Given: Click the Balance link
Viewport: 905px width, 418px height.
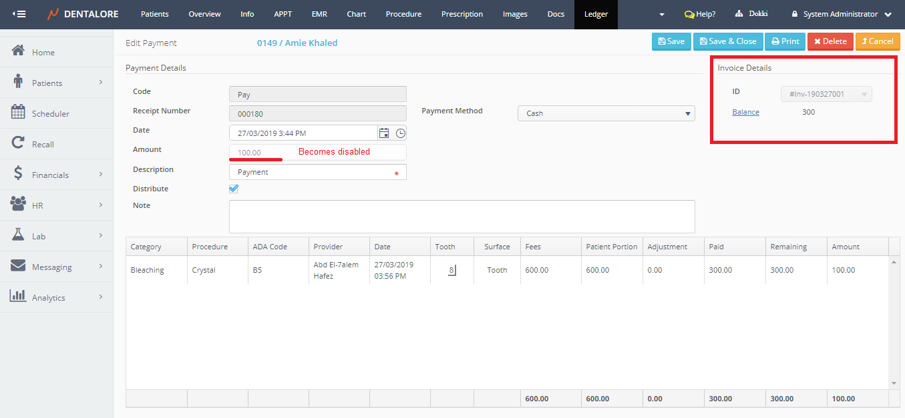Looking at the screenshot, I should click(x=745, y=112).
